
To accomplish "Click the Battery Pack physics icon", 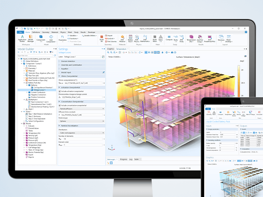I will click(x=130, y=39).
